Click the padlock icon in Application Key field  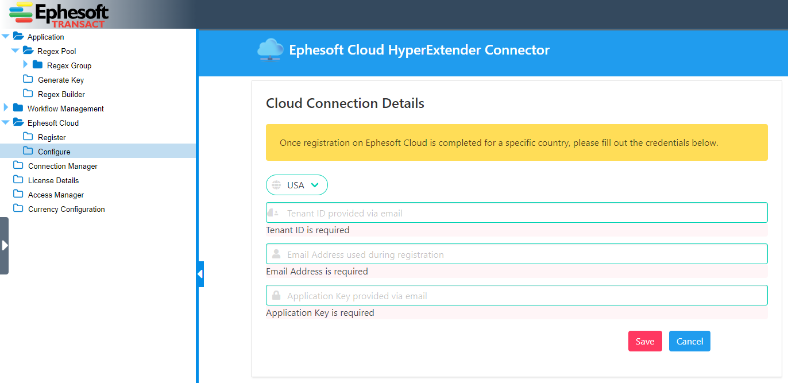(276, 296)
